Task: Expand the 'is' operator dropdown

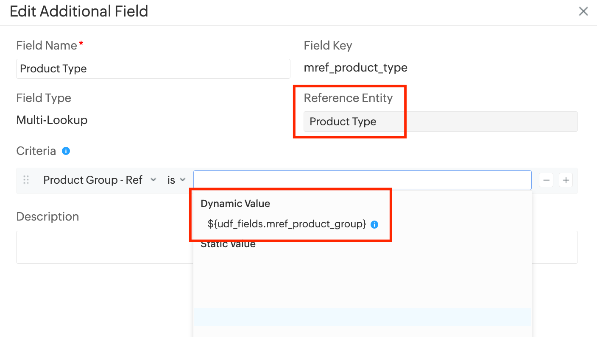Action: (176, 180)
